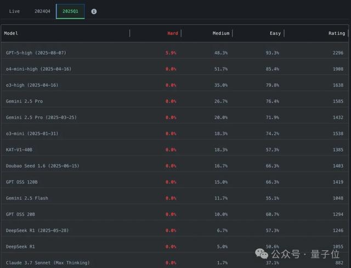Click the 20.0% Medium score

[x=221, y=117]
